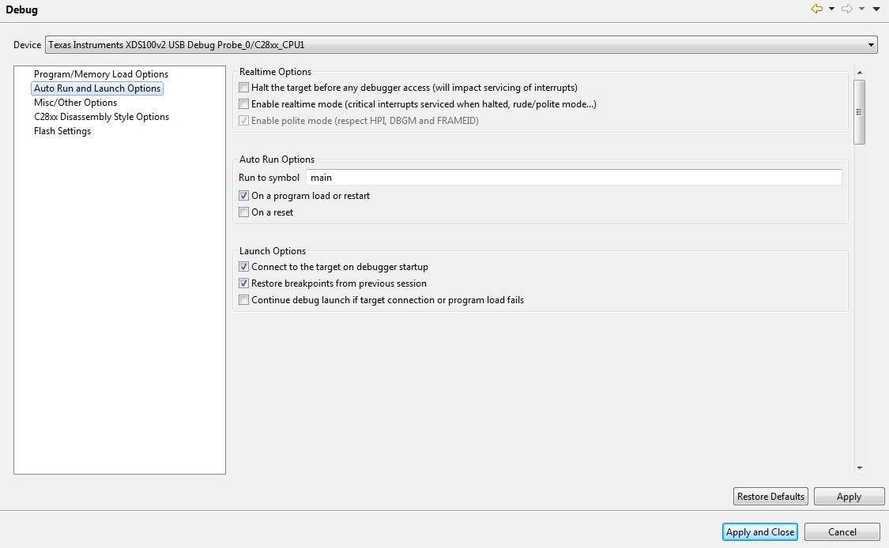This screenshot has width=889, height=548.
Task: Select Program/Memory Load Options
Action: click(101, 74)
